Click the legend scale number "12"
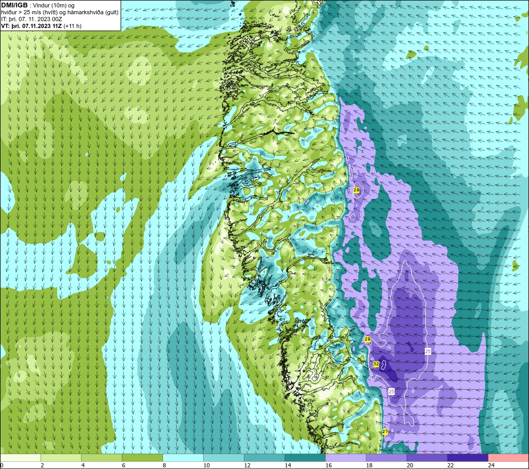Viewport: 529px width, 469px height. 247,465
